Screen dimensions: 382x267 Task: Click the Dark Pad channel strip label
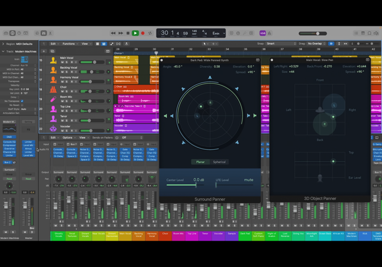click(245, 235)
